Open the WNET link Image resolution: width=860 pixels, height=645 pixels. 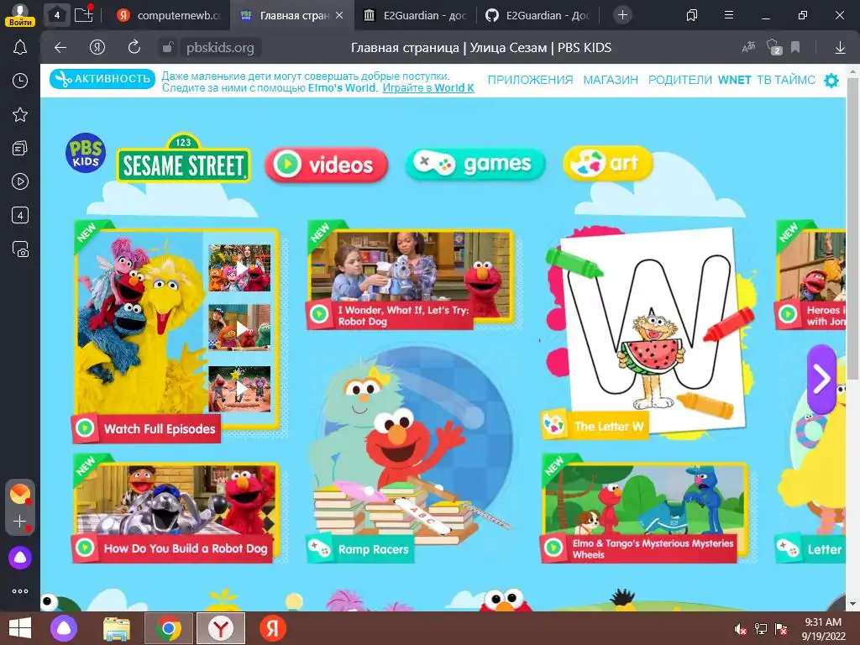(734, 80)
